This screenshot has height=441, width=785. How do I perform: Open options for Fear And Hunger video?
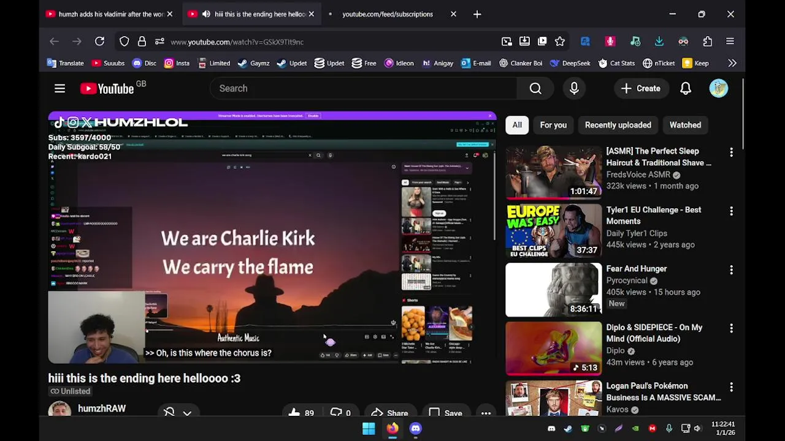tap(731, 270)
